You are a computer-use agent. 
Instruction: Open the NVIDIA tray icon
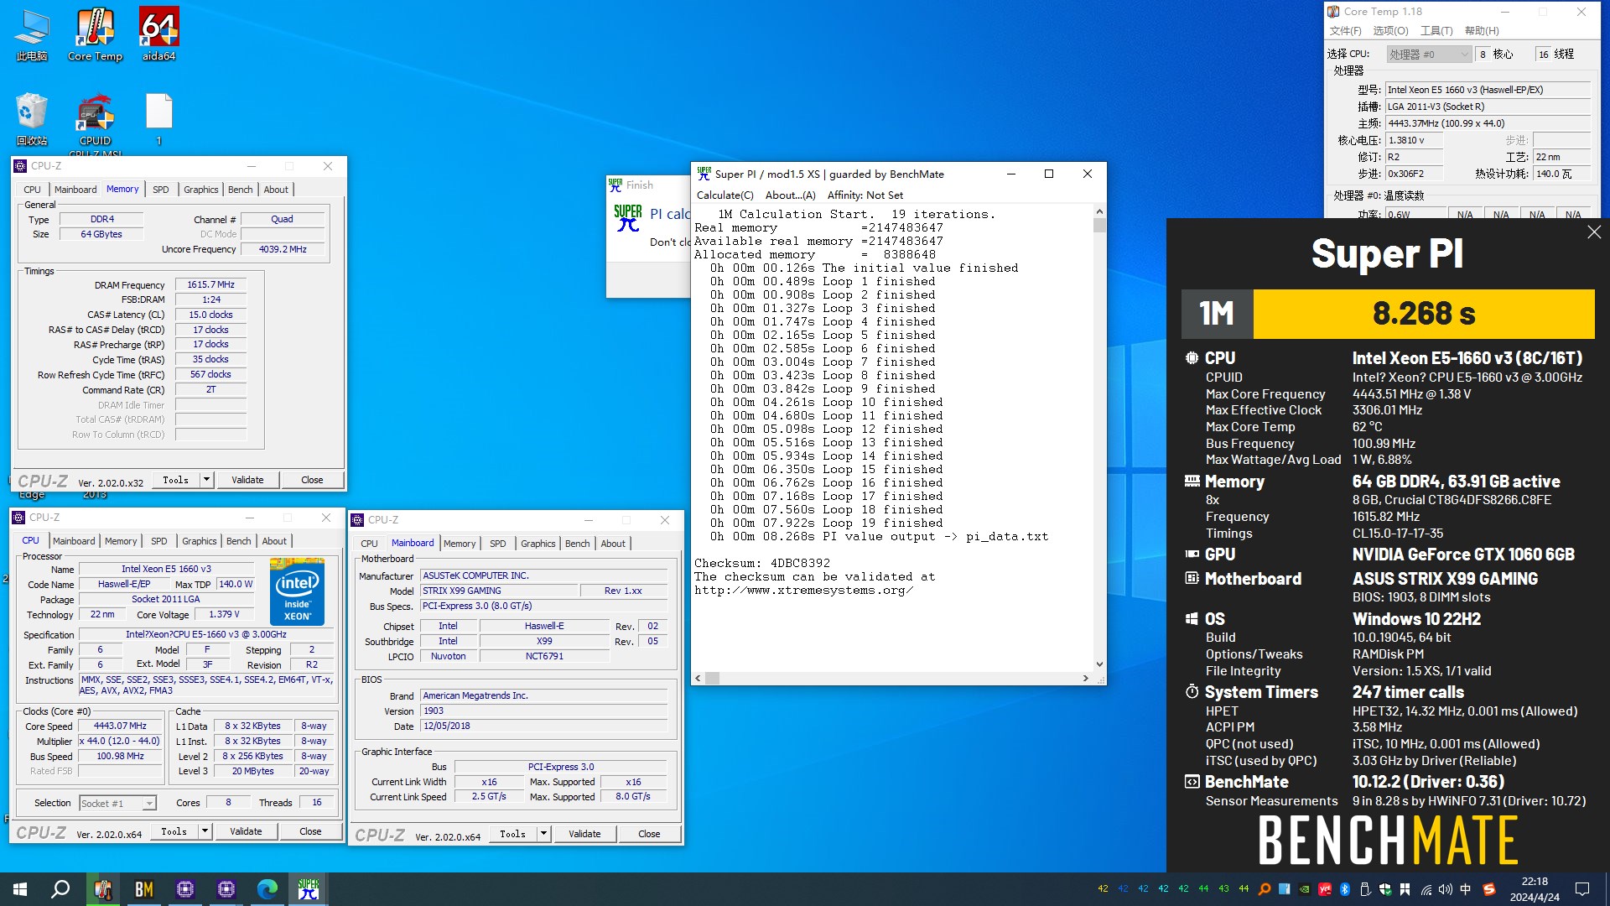[x=1305, y=889]
